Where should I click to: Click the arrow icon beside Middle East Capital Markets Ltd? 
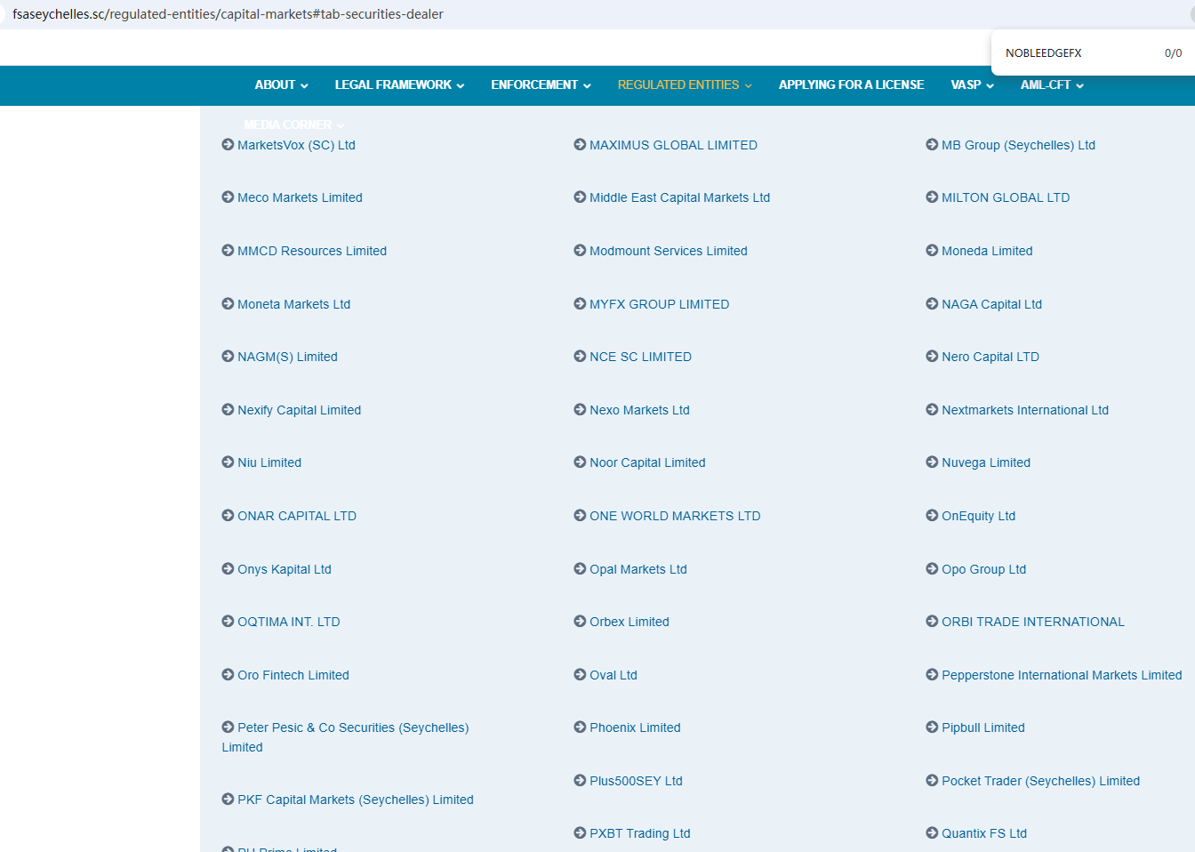pos(580,197)
